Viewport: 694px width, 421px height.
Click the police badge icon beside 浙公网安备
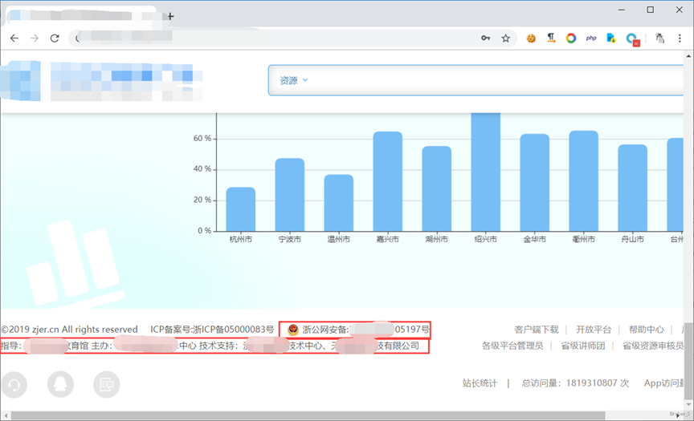tap(292, 330)
